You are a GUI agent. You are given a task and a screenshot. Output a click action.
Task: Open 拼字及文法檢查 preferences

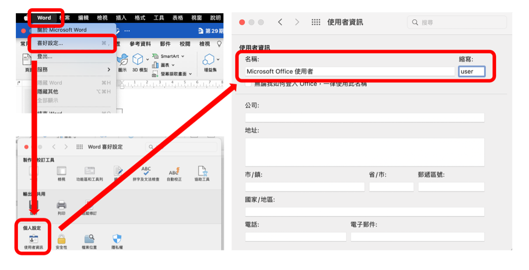pyautogui.click(x=146, y=172)
